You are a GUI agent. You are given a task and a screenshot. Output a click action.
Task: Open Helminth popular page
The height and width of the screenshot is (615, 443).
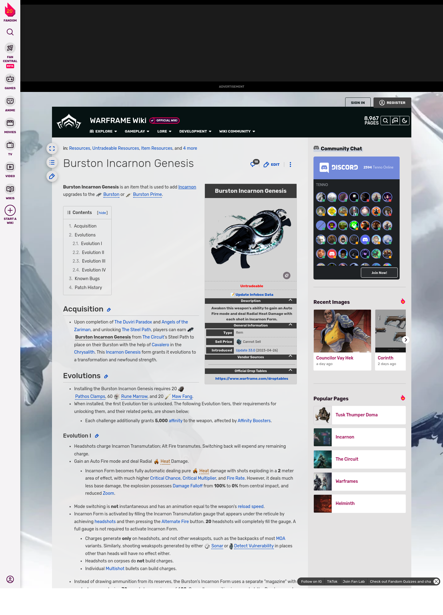tap(360, 503)
